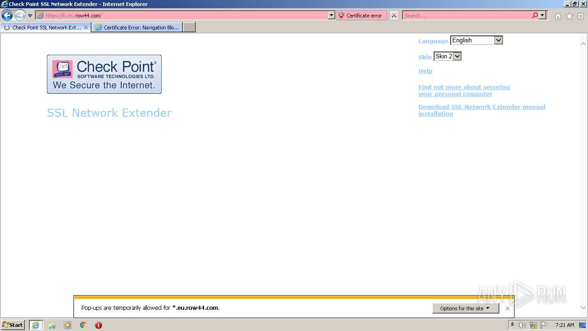Viewport: 588px width, 331px height.
Task: Open the Help link
Action: [x=425, y=71]
